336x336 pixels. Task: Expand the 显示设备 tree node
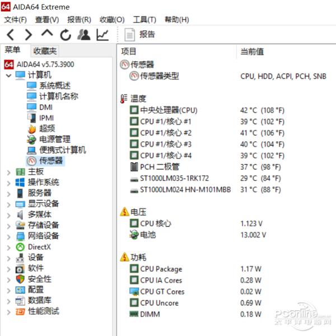click(8, 204)
